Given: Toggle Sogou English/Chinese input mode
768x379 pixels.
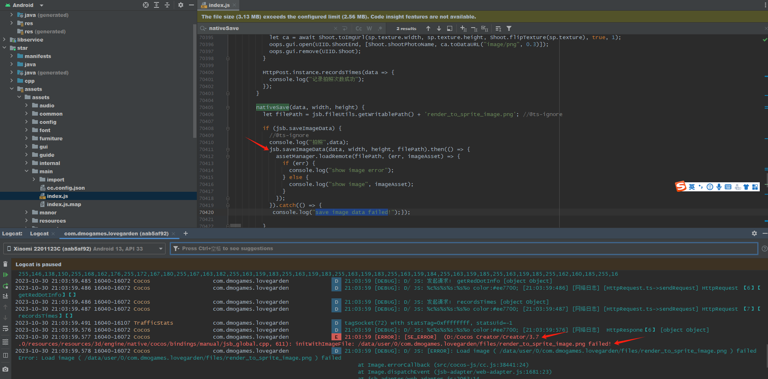Looking at the screenshot, I should coord(691,187).
